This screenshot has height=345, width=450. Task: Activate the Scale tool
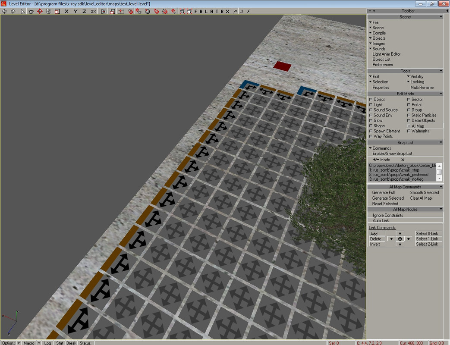(57, 11)
